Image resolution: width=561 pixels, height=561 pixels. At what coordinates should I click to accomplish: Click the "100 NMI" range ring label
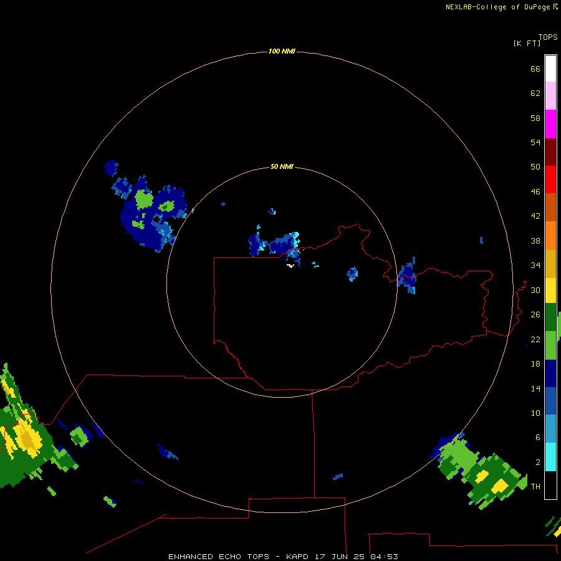(282, 52)
